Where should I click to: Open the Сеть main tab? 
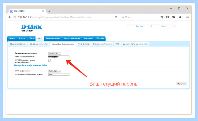tap(31, 38)
